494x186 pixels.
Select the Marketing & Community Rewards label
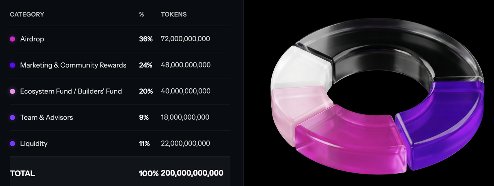[73, 65]
